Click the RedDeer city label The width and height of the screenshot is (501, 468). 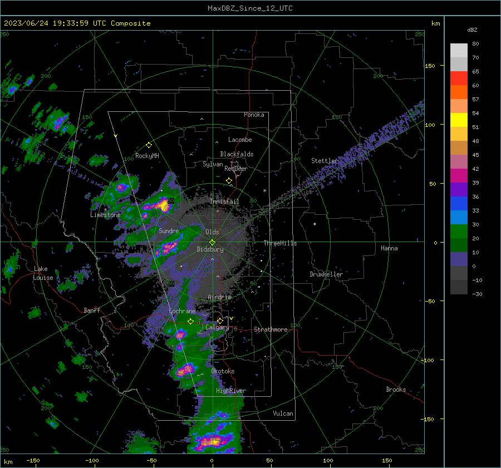tap(236, 169)
